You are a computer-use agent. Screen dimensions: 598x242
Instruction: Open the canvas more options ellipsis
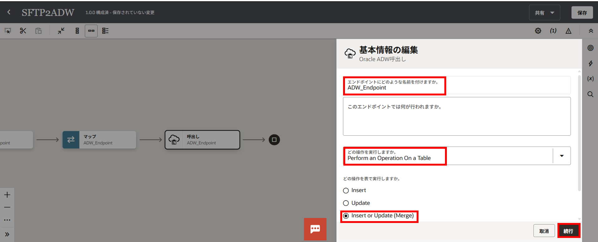(x=7, y=220)
